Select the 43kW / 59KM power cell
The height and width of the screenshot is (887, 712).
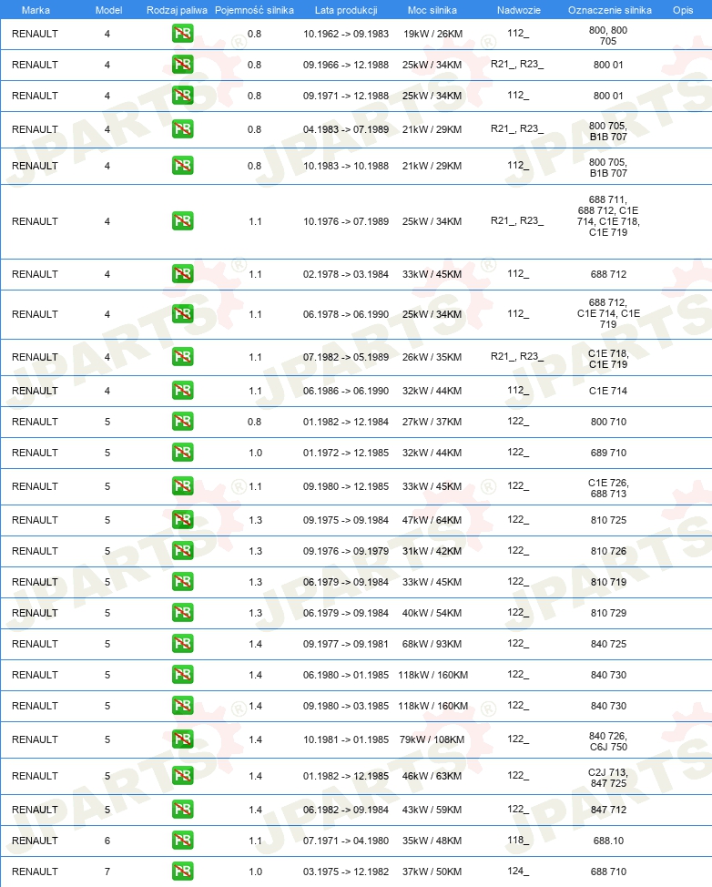432,810
